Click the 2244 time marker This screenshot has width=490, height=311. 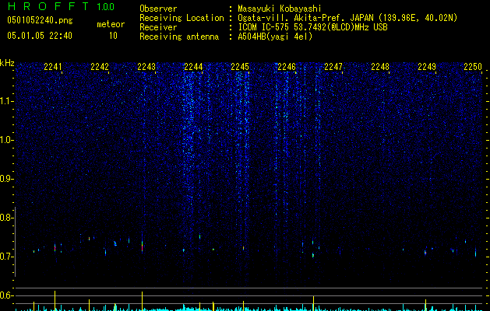click(x=193, y=67)
